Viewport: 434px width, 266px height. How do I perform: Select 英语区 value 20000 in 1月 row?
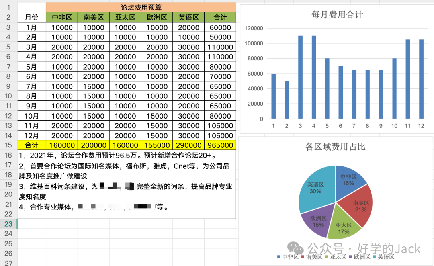188,27
